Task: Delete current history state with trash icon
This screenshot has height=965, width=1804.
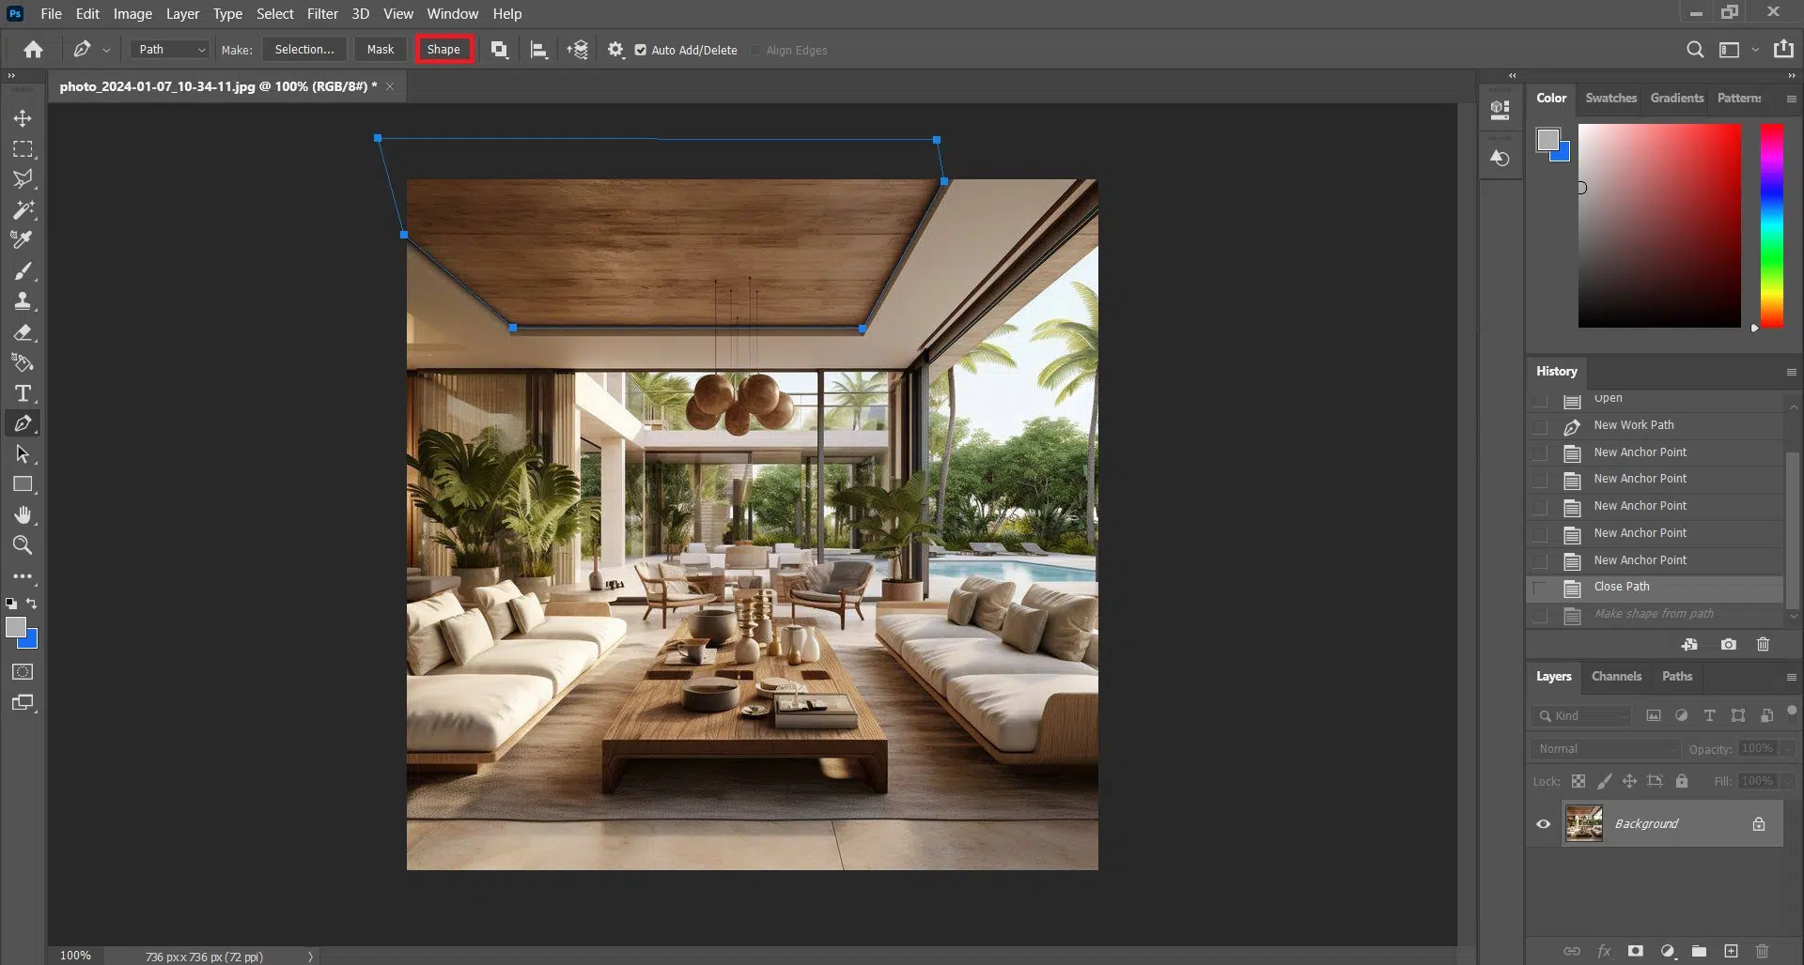Action: tap(1763, 644)
